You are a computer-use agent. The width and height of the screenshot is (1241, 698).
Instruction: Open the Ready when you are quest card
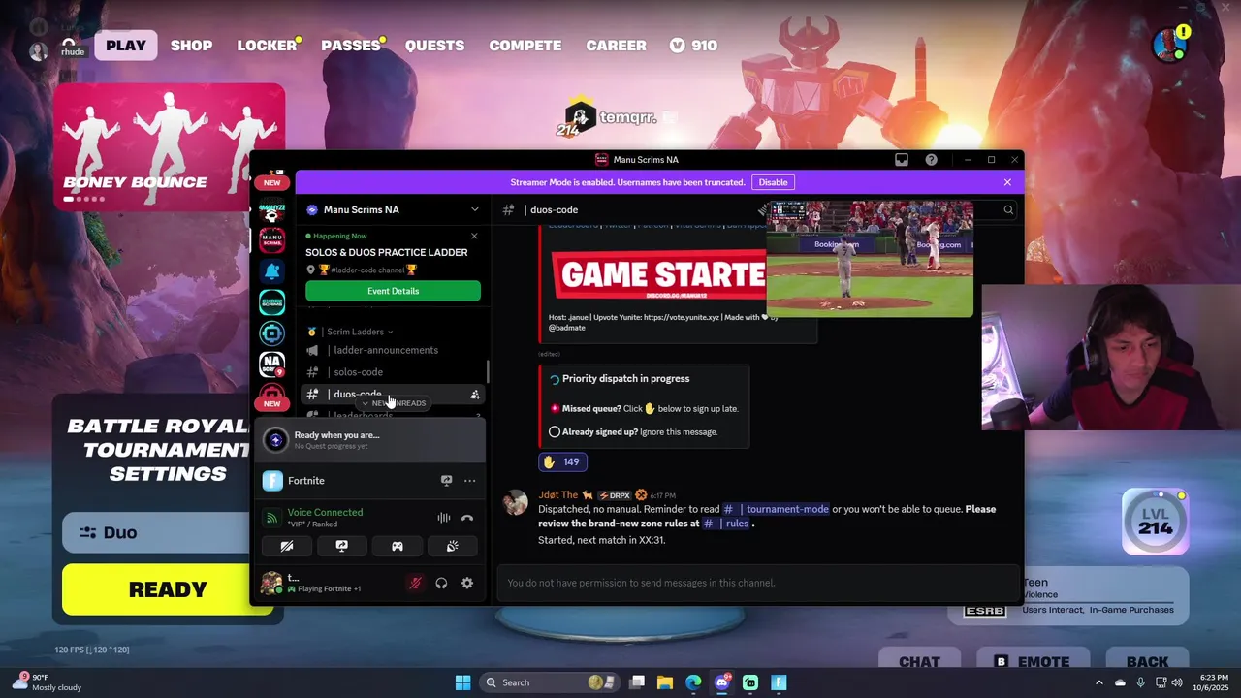tap(368, 440)
